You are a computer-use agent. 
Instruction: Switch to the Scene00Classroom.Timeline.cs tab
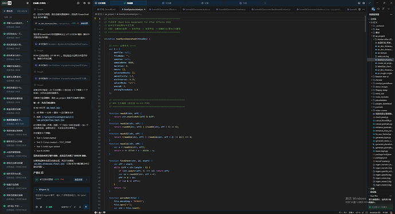tap(231, 9)
